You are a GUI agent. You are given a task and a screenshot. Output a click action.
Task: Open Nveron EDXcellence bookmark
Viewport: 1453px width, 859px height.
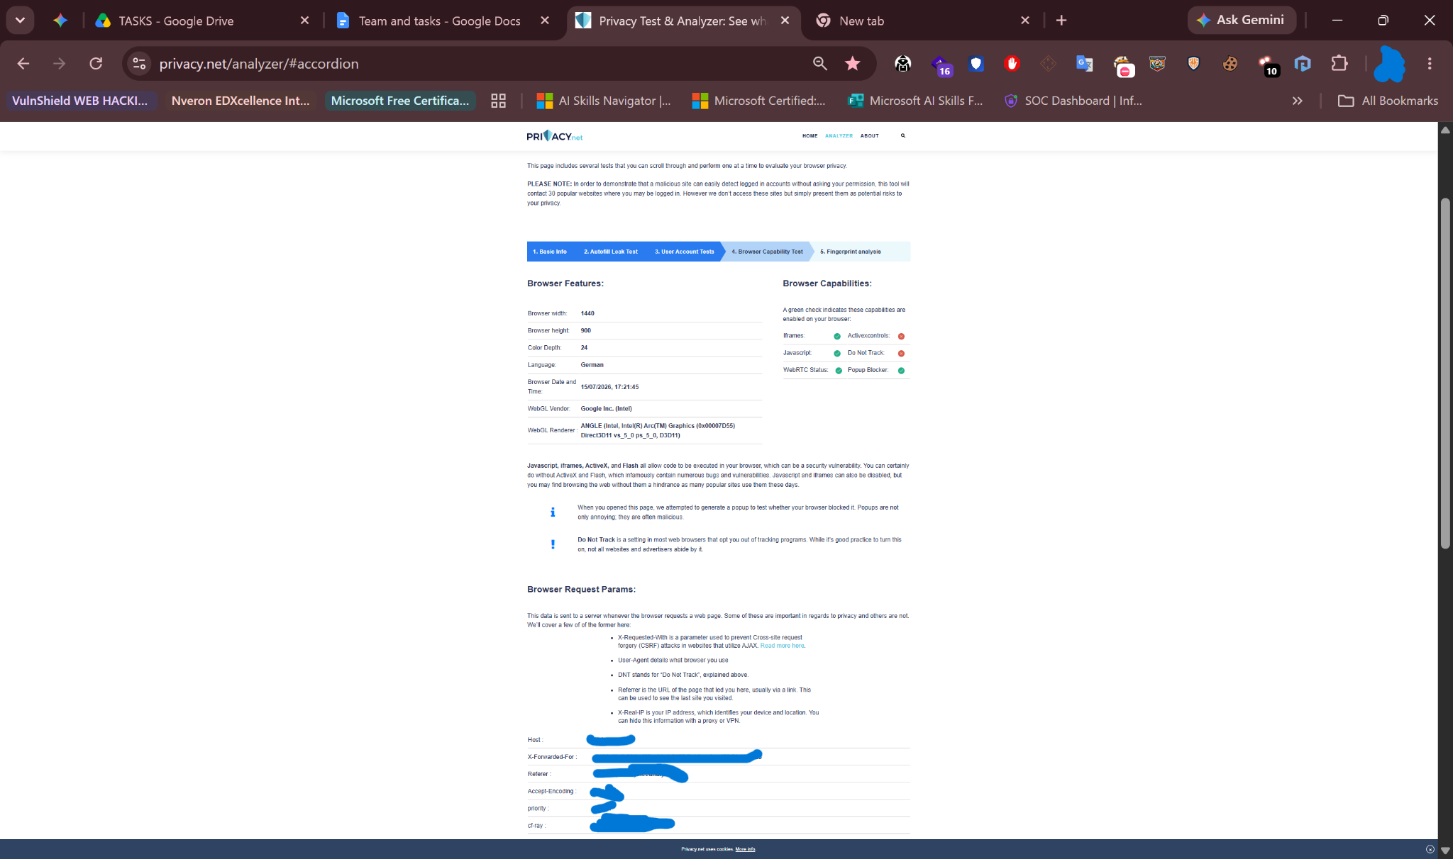(241, 101)
